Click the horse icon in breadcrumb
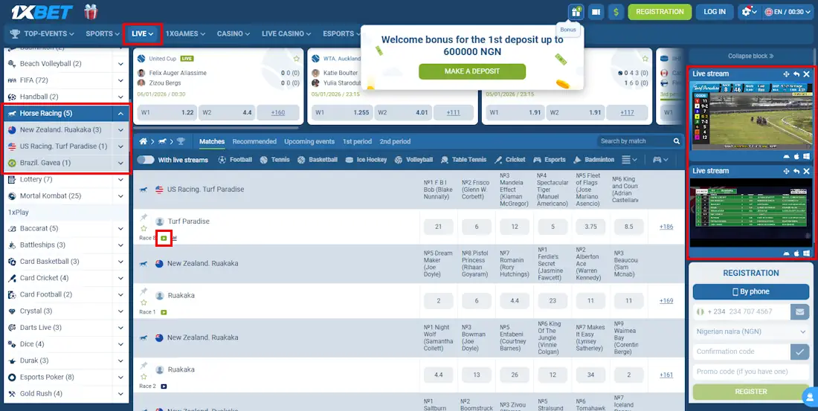This screenshot has width=818, height=411. [x=162, y=141]
